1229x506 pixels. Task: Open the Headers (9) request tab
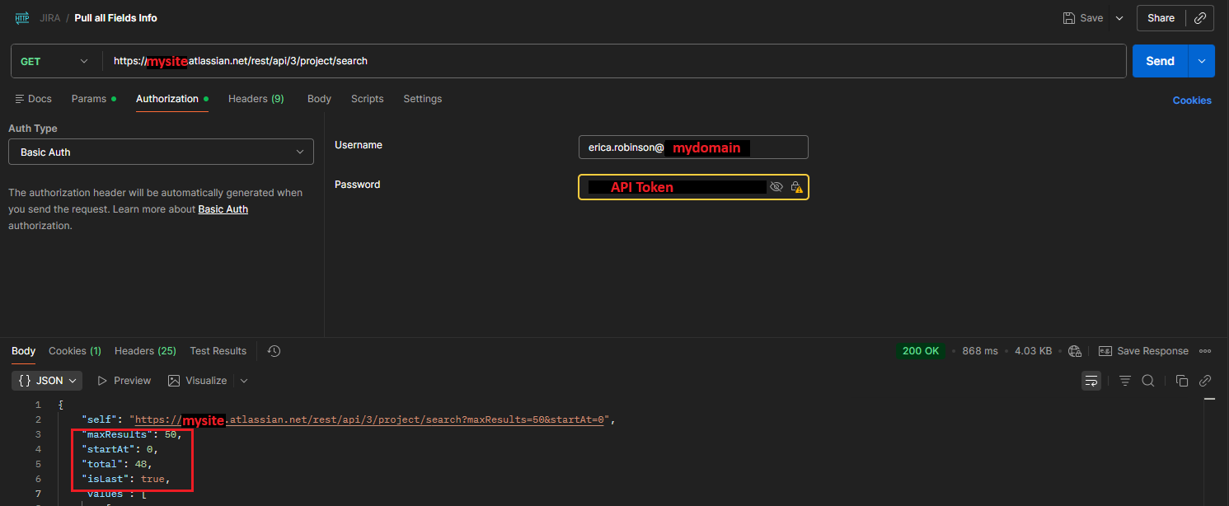(x=256, y=99)
